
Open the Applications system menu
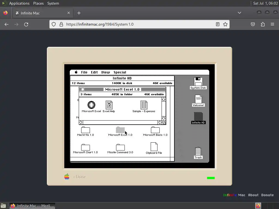[19, 3]
